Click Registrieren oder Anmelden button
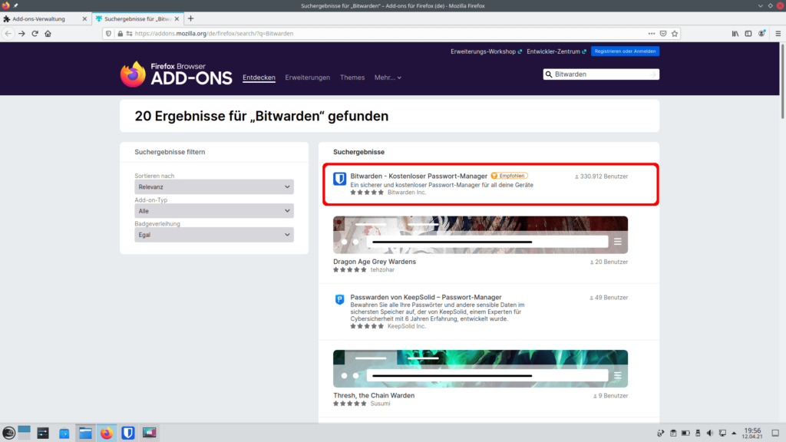This screenshot has height=442, width=786. pos(625,51)
